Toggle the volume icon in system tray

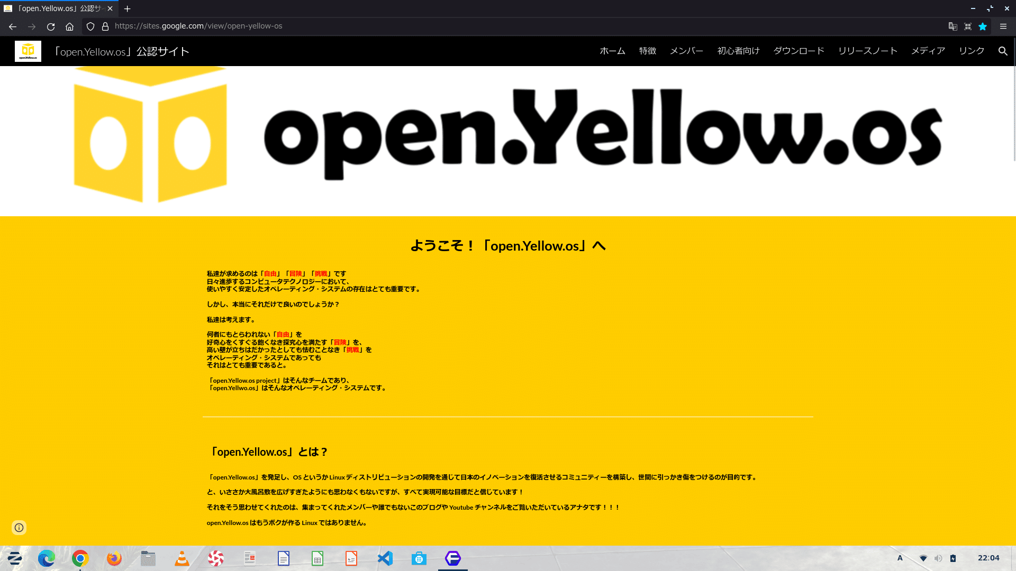coord(938,558)
